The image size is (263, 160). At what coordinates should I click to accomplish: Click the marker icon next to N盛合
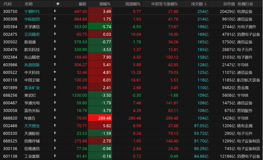point(55,118)
